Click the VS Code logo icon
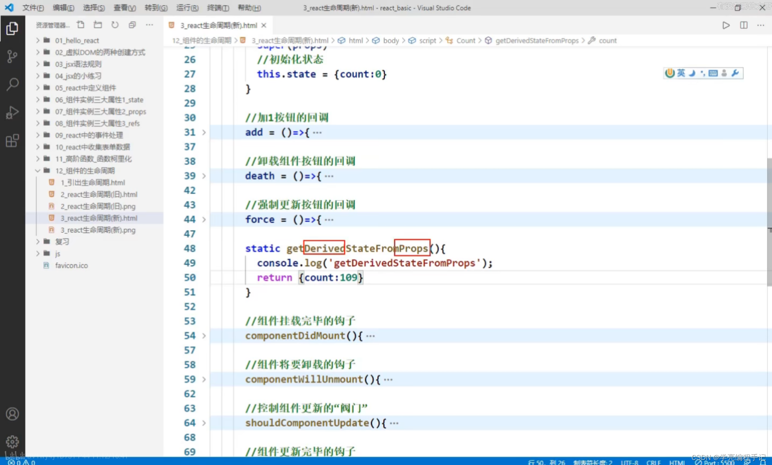 coord(9,7)
